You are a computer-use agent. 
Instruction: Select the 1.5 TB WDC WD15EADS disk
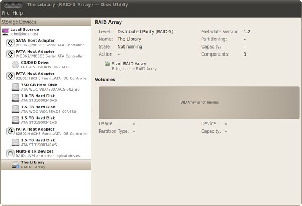click(45, 109)
